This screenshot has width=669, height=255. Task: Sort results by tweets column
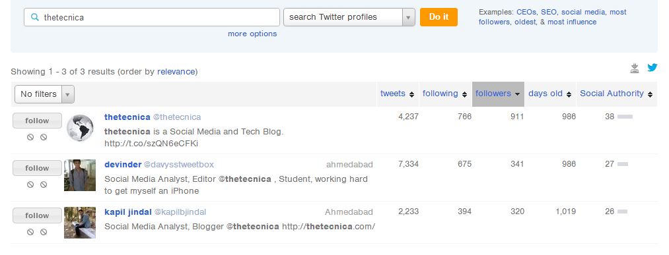point(397,94)
